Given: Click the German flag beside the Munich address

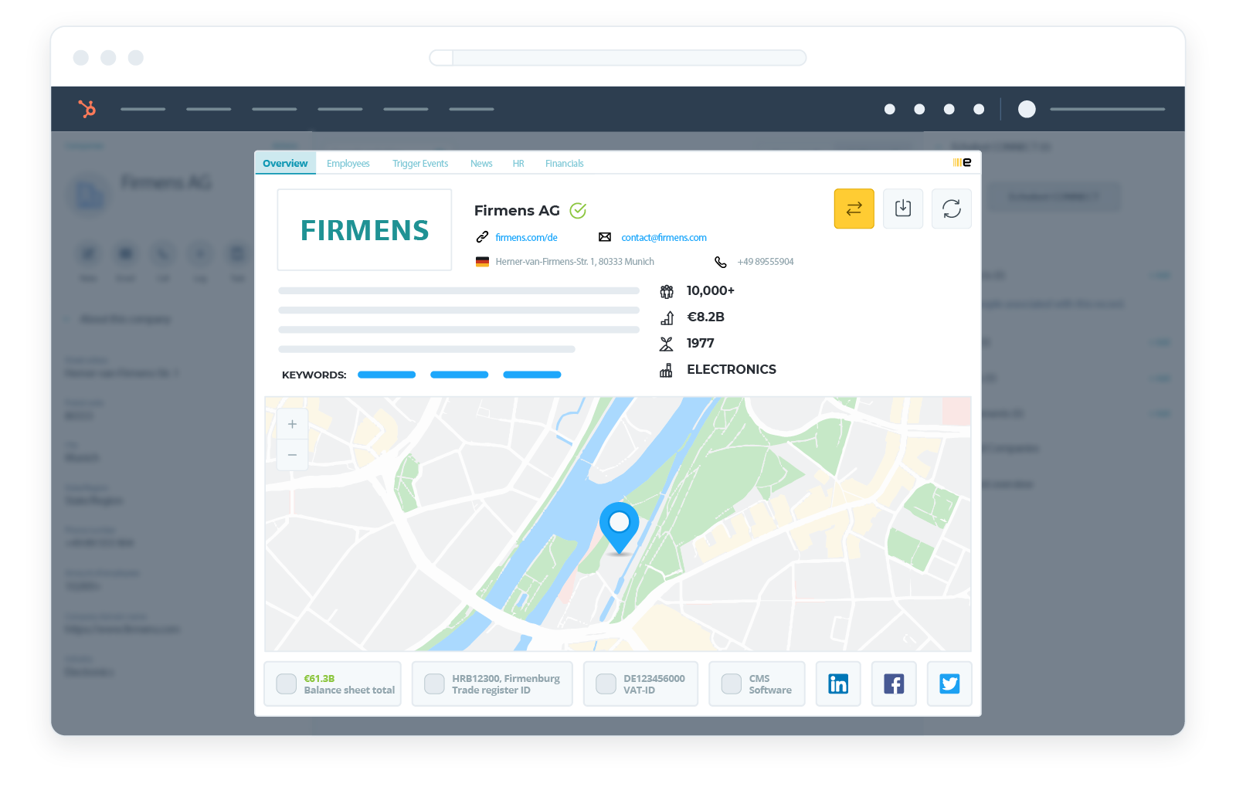Looking at the screenshot, I should point(482,261).
